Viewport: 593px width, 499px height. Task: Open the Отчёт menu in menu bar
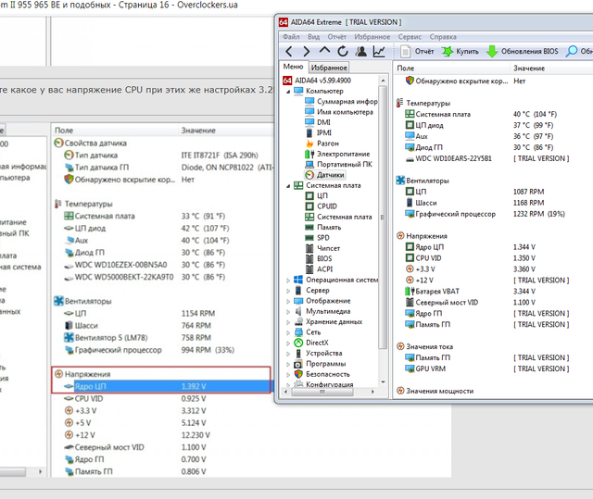point(337,37)
